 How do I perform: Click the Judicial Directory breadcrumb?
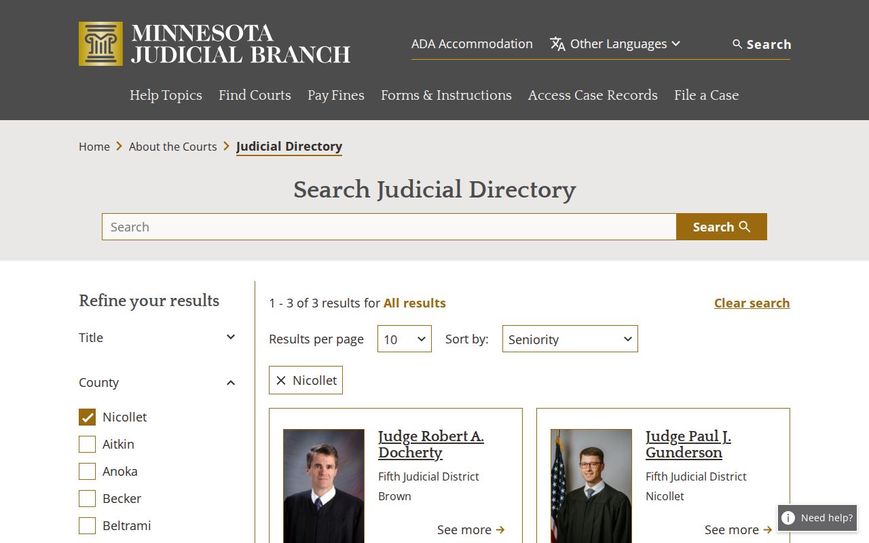[x=289, y=147]
